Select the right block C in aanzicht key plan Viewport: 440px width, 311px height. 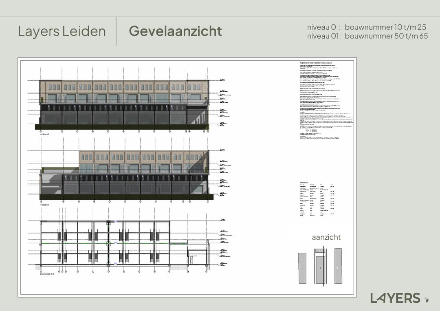(338, 266)
